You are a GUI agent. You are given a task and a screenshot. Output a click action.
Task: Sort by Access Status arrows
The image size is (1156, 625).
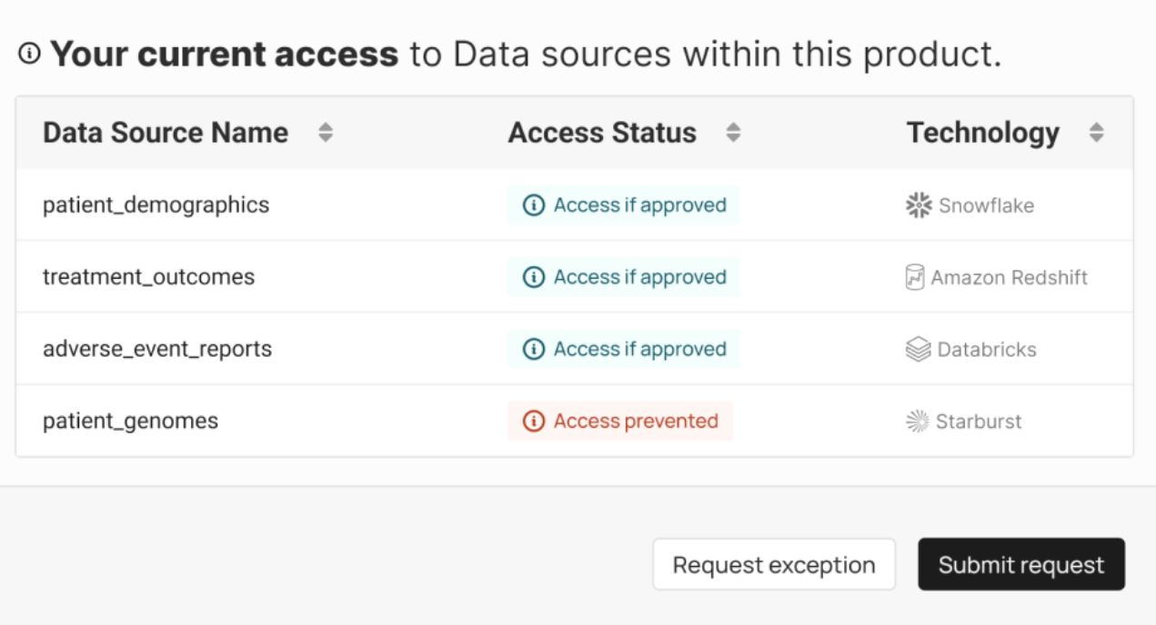click(x=733, y=133)
